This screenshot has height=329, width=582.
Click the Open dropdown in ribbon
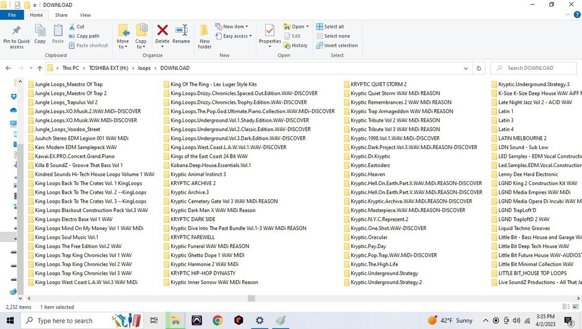click(296, 27)
